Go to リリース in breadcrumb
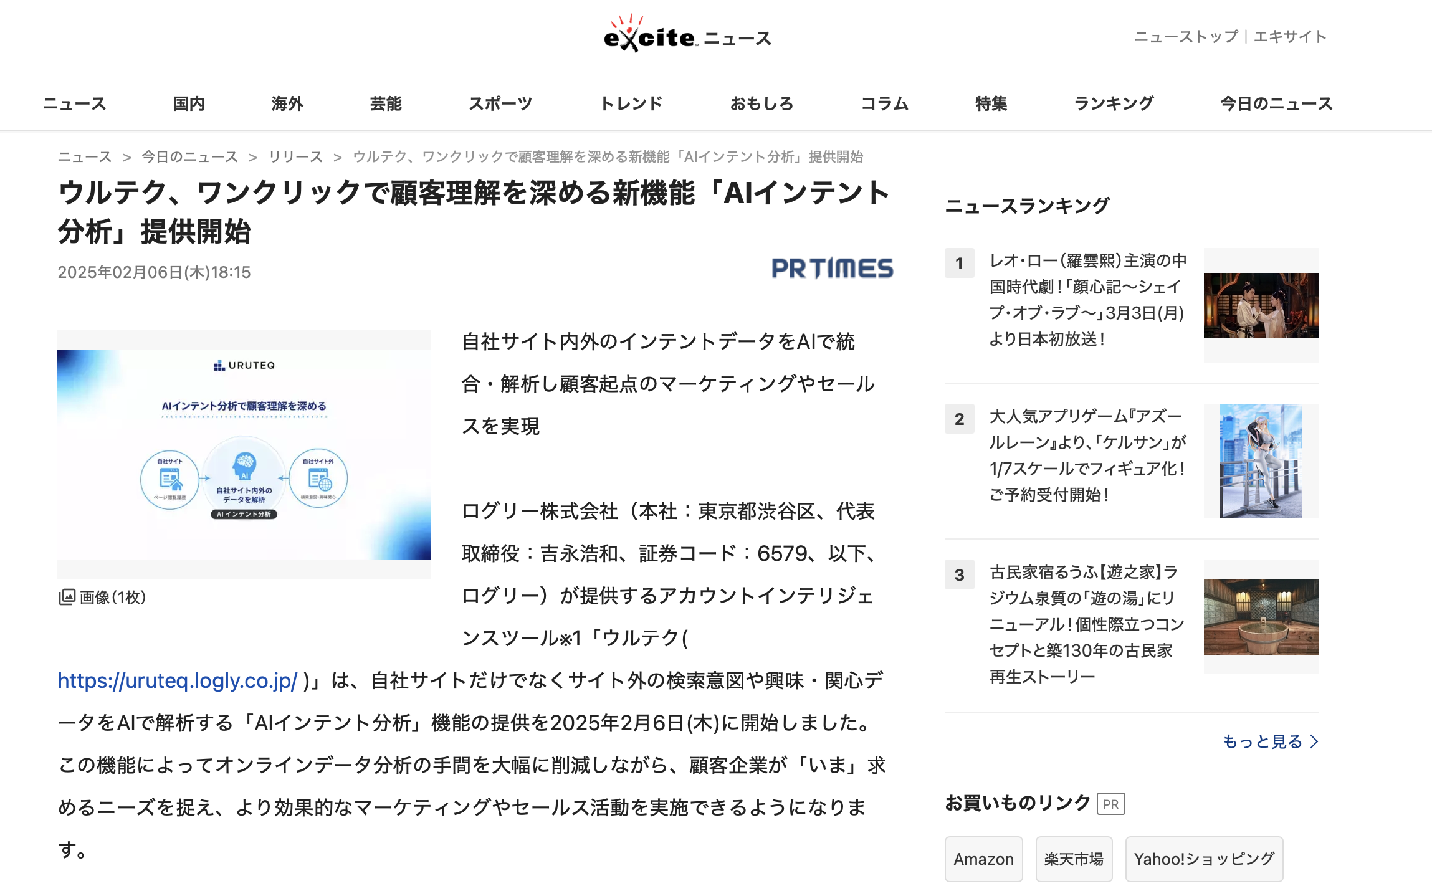The height and width of the screenshot is (886, 1432). point(295,156)
